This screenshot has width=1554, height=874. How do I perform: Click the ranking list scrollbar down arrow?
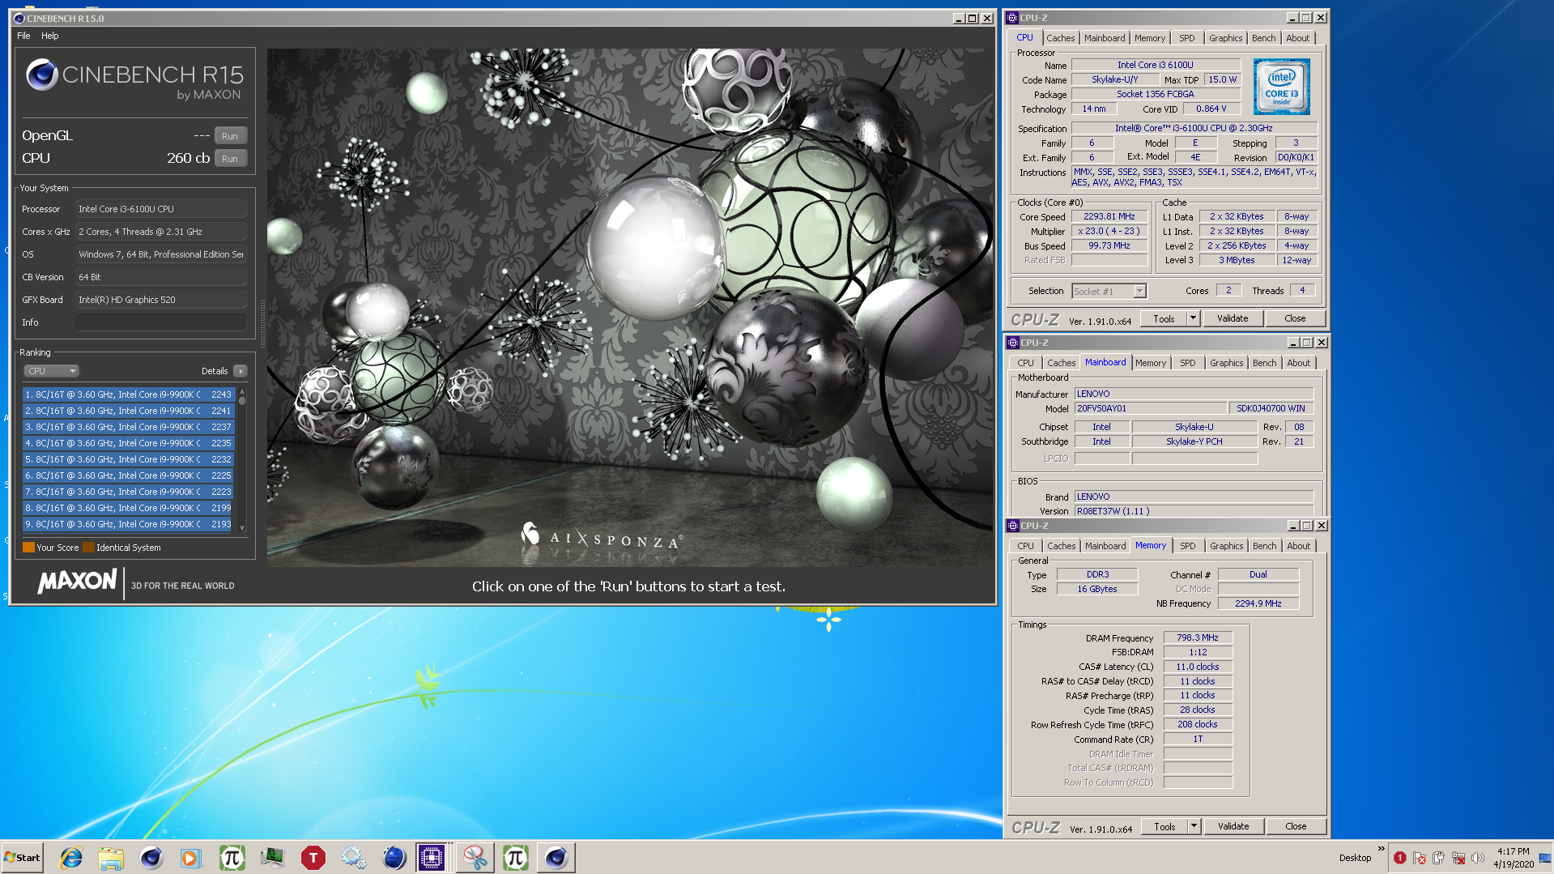point(242,527)
